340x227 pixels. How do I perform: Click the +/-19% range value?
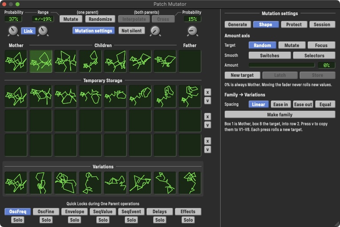pos(43,19)
